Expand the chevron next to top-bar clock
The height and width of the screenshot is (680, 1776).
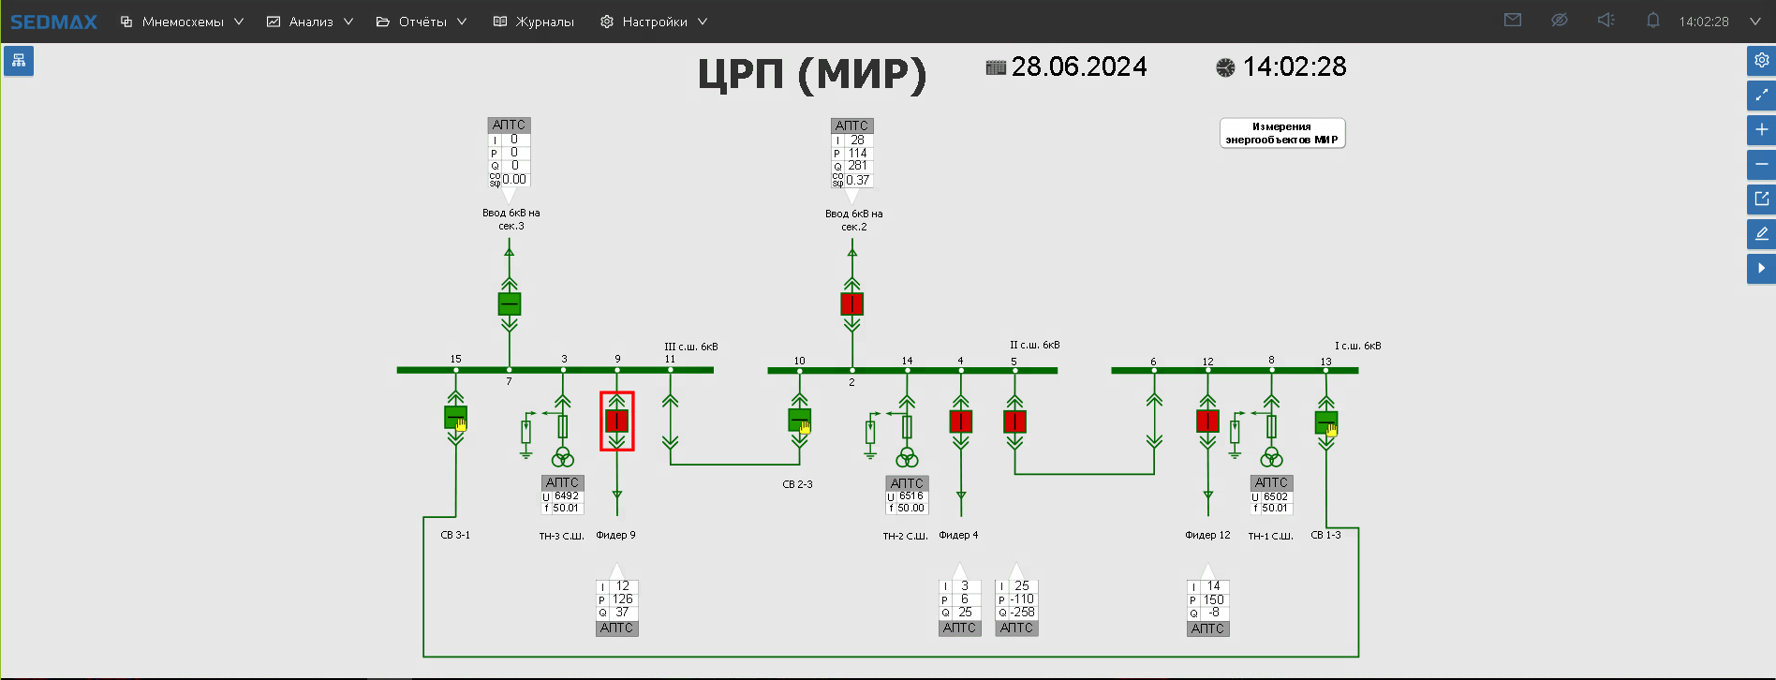pos(1754,22)
